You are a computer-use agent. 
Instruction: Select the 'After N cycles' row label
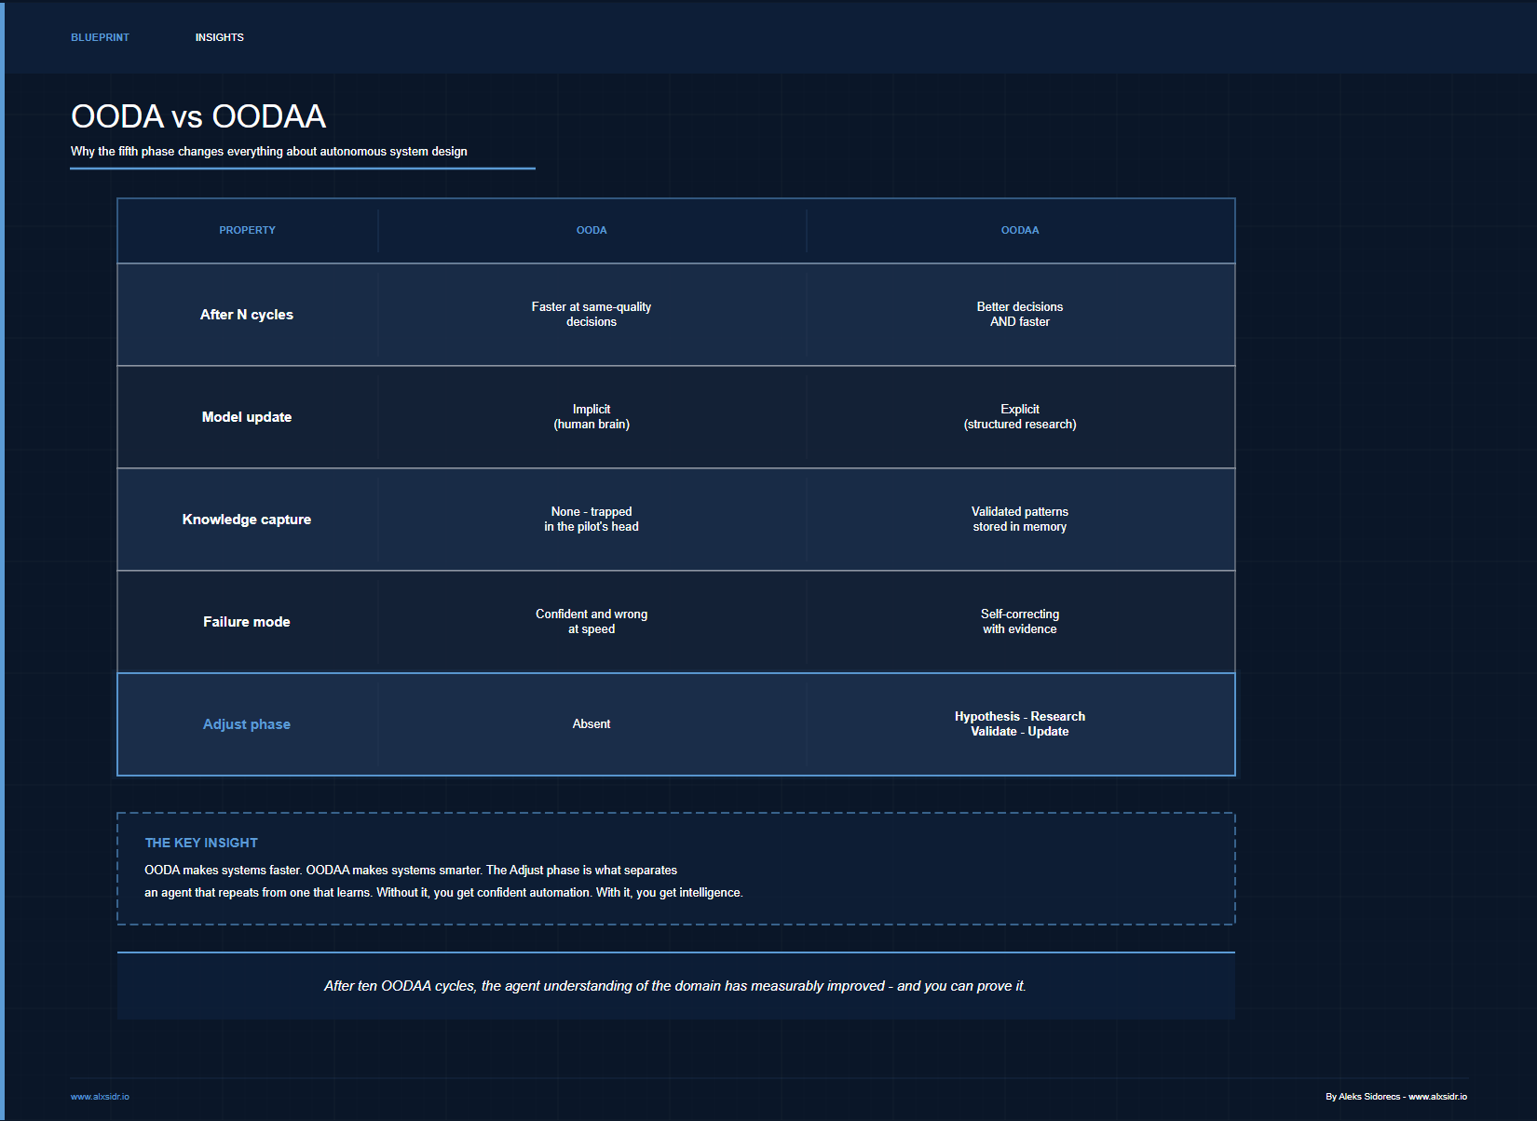click(x=247, y=315)
